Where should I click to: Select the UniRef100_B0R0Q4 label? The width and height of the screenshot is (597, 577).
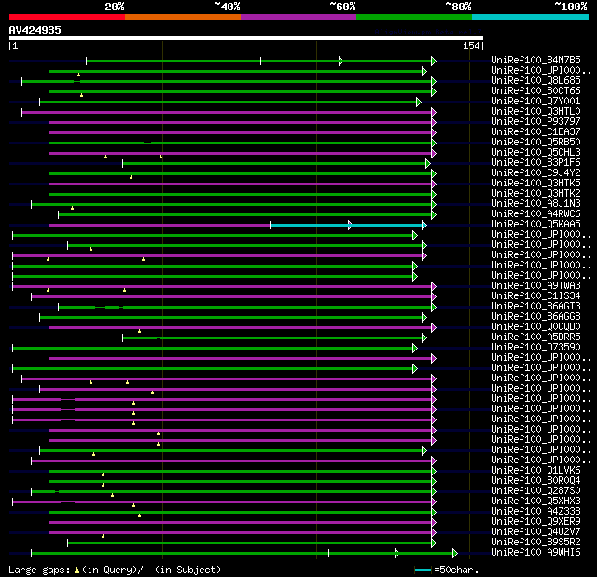click(535, 481)
